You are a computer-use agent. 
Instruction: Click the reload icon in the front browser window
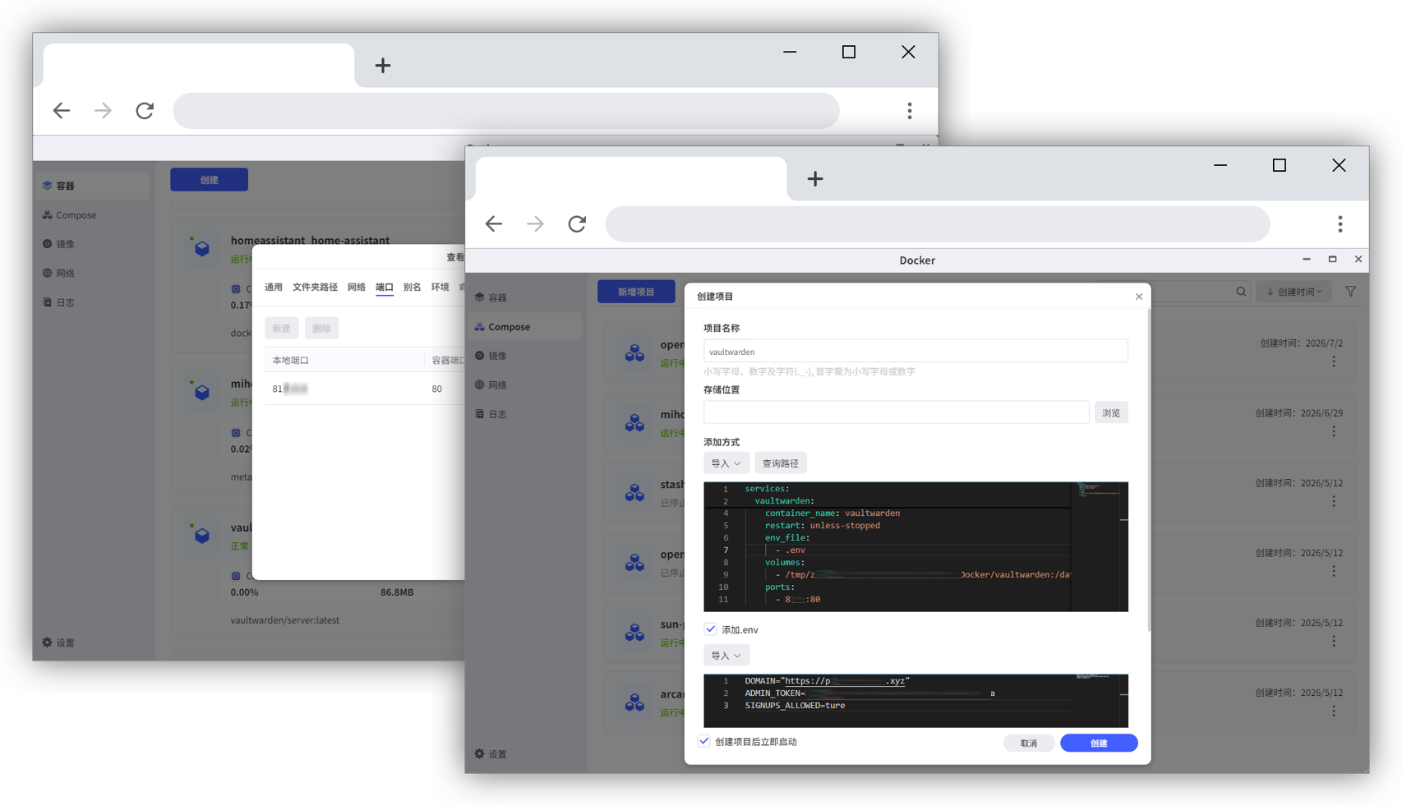(x=577, y=223)
